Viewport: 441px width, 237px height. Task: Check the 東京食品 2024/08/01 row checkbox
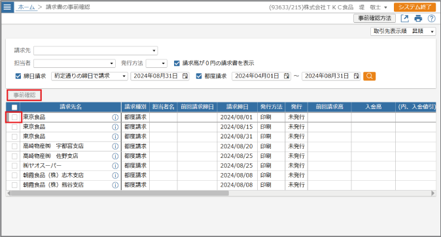tap(14, 117)
